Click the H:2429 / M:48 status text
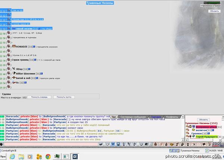Screen dimensions: 224x160 (216, 151)
